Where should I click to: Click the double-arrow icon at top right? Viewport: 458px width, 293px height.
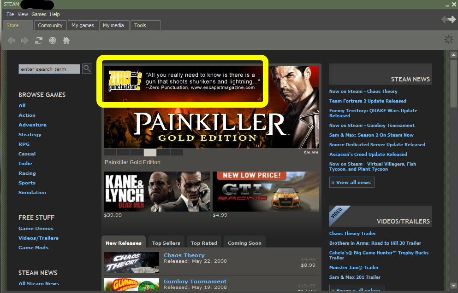(448, 19)
